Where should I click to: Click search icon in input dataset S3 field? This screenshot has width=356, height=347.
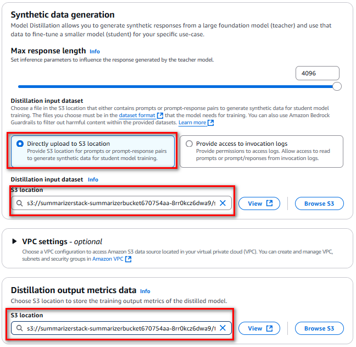[20, 203]
